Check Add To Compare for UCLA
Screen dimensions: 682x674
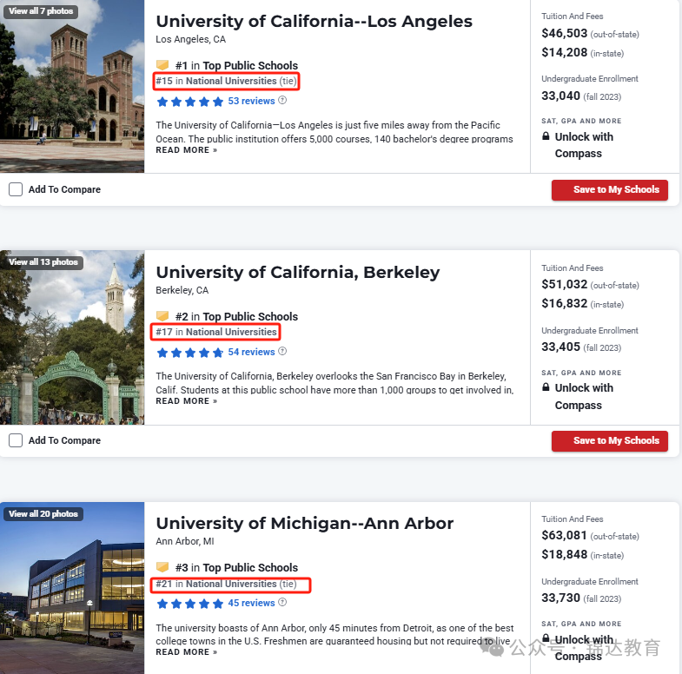pos(16,189)
